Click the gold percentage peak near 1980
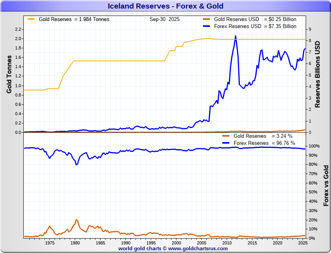Screen dimensions: 331x253 pos(76,220)
